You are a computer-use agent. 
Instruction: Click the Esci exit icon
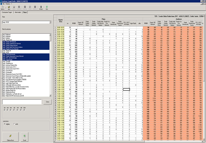[47, 8]
